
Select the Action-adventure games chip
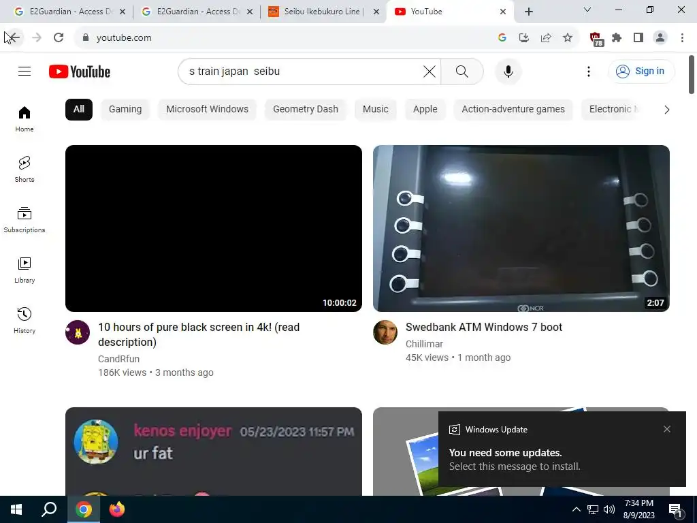point(513,110)
